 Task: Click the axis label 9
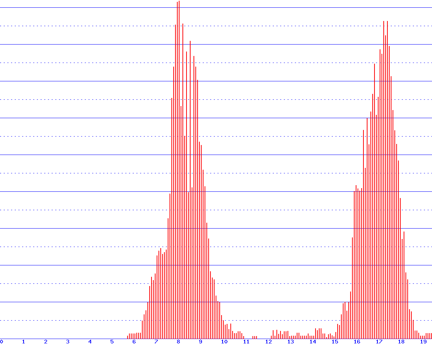(x=200, y=342)
